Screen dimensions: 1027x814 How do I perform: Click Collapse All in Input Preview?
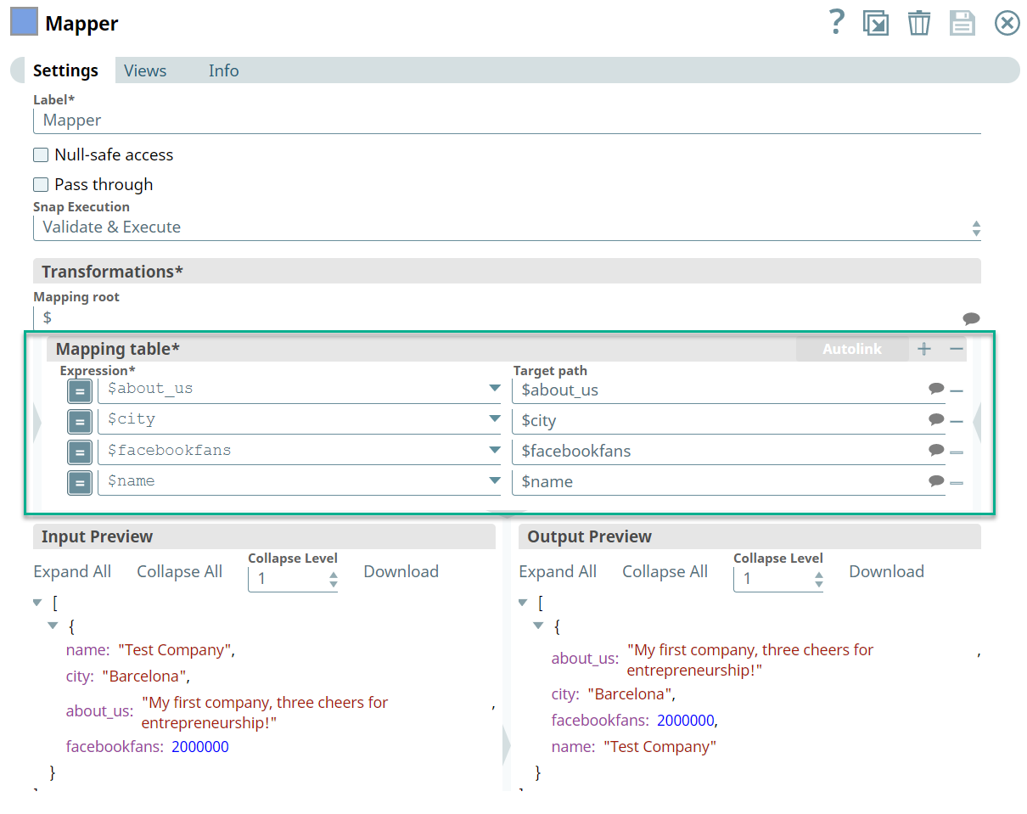(180, 571)
